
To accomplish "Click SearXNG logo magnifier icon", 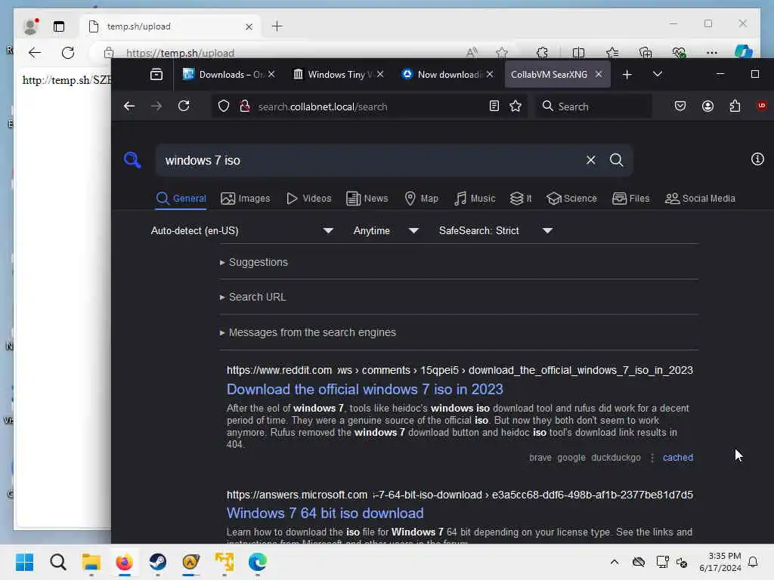I will coord(132,160).
